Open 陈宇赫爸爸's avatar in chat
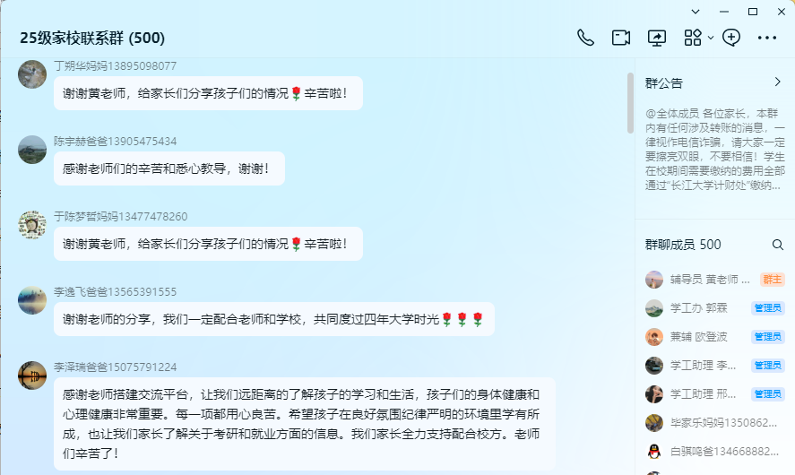The height and width of the screenshot is (475, 795). point(32,150)
